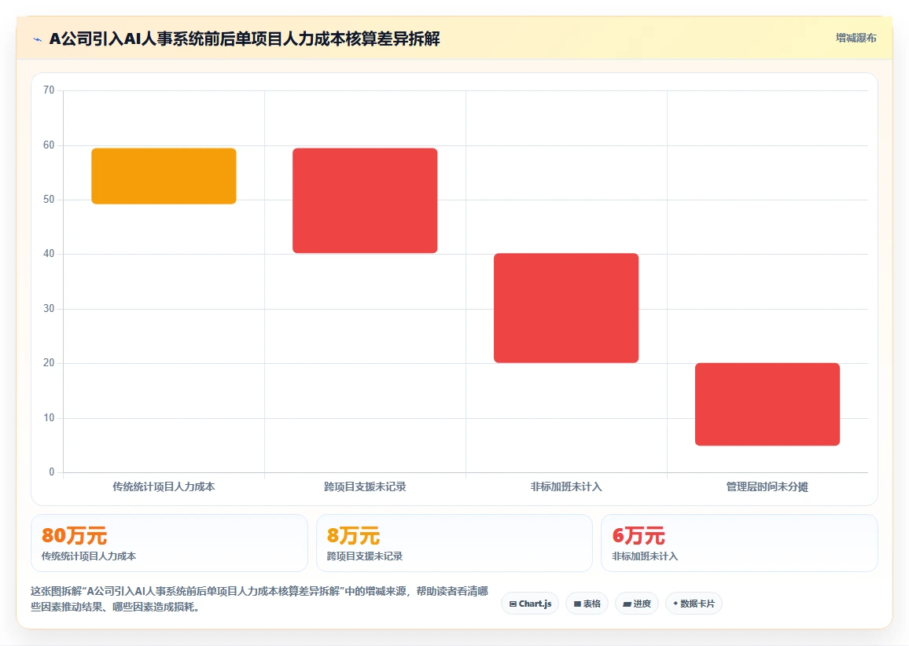Click the chart title A公司引入AI人事系统前后单项目人力成本核算差异拆解

(x=245, y=39)
